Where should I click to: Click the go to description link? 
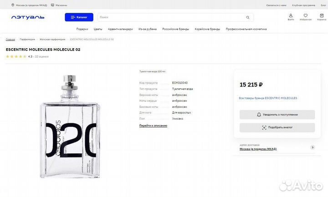(153, 126)
